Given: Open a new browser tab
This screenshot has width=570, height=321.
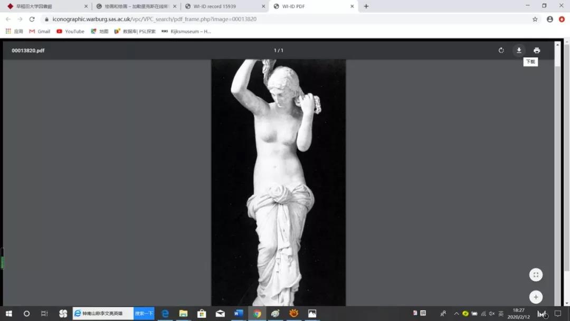Looking at the screenshot, I should tap(366, 6).
